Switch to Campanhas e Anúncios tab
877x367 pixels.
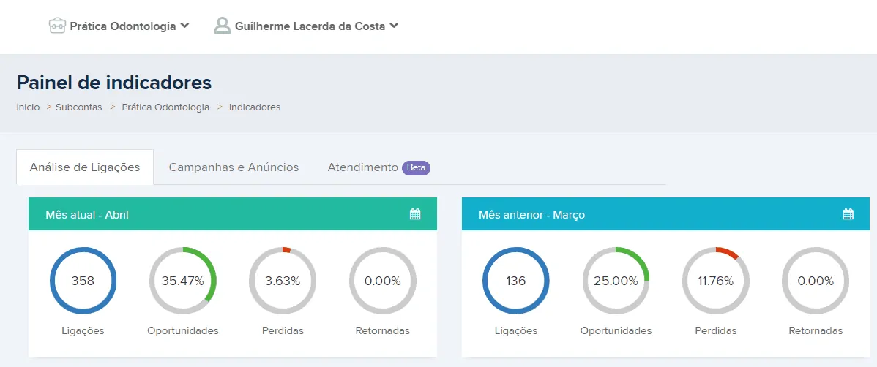click(234, 167)
